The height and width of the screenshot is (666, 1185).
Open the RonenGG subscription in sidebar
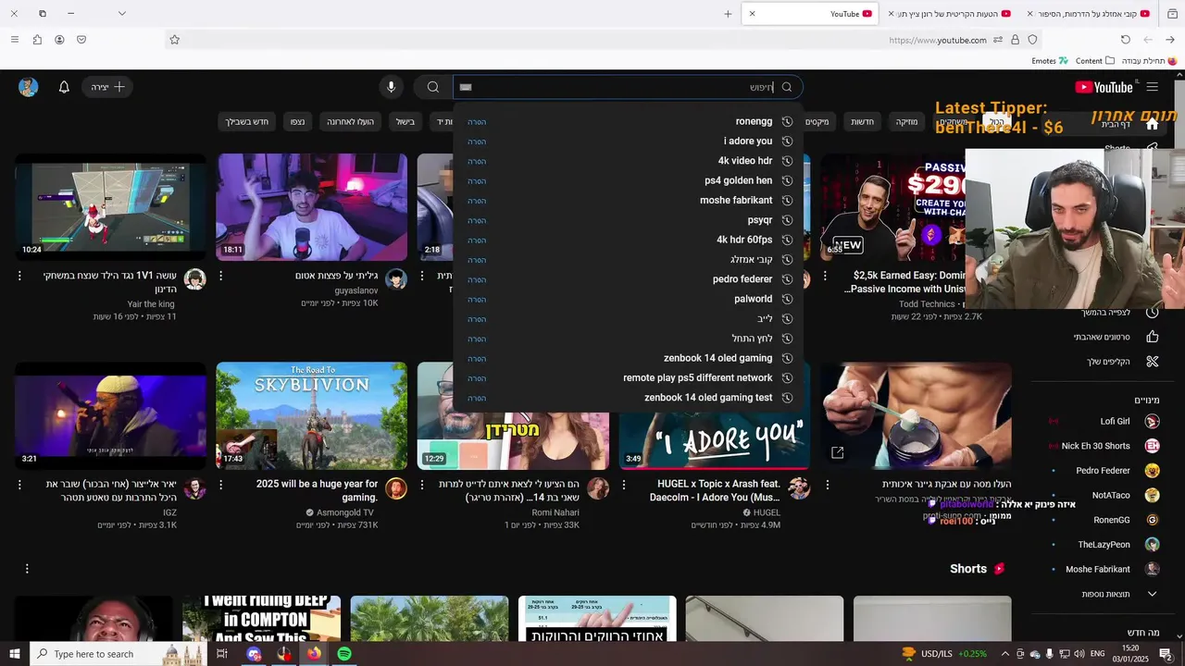[1110, 520]
